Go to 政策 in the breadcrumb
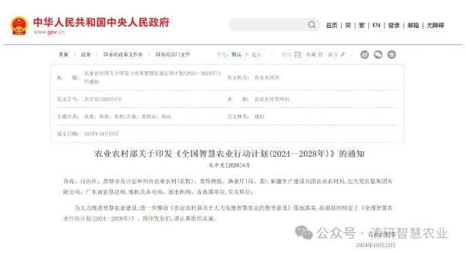 tap(86, 55)
